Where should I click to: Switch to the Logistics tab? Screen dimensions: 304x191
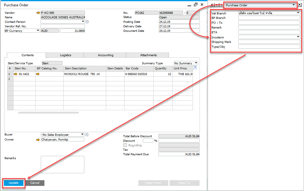click(65, 55)
